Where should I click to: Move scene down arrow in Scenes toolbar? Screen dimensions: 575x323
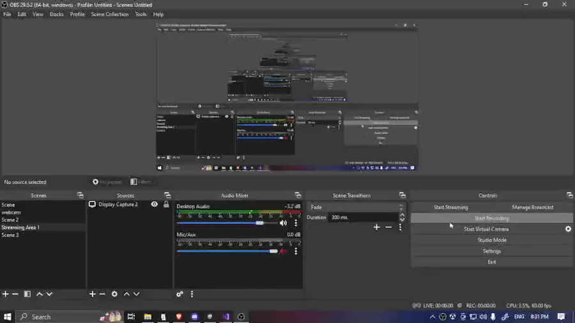49,294
